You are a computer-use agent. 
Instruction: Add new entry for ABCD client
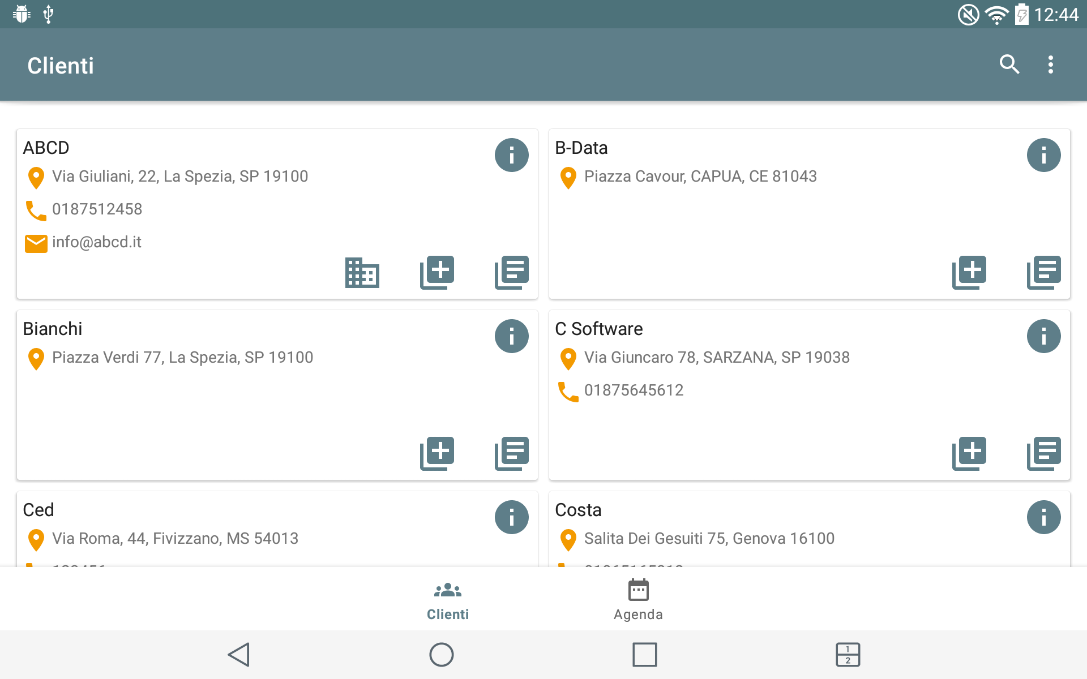(437, 272)
